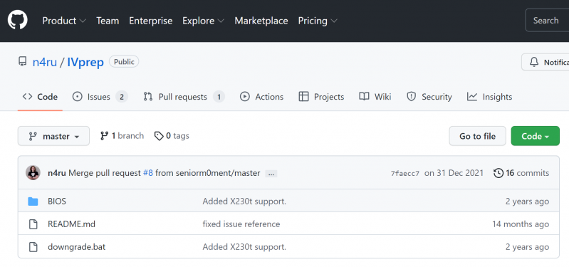Viewport: 569px width, 267px height.
Task: Expand the Explore dropdown menu
Action: click(x=203, y=21)
